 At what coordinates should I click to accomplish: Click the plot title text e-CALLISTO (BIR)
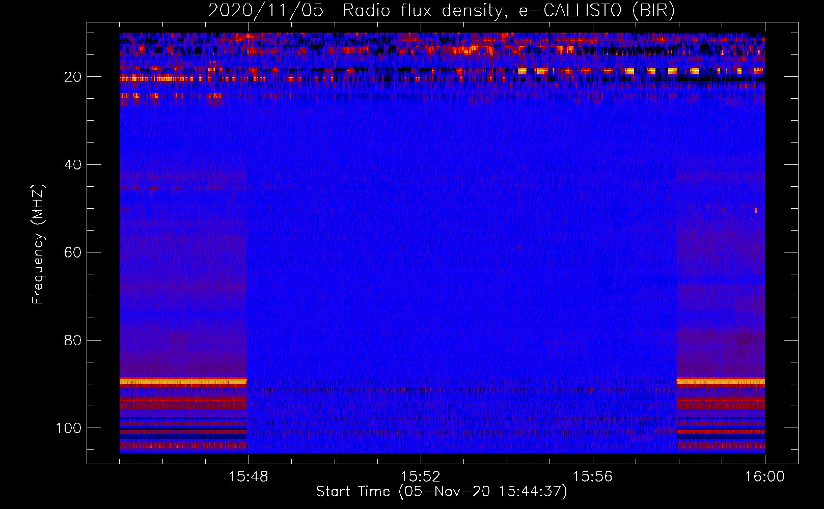tap(596, 11)
